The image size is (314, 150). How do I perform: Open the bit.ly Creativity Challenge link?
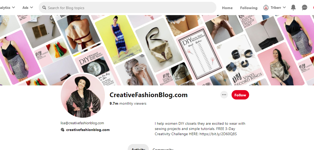coord(218,134)
